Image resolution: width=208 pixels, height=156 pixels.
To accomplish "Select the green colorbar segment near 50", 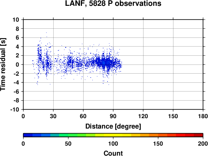I will (68, 135).
